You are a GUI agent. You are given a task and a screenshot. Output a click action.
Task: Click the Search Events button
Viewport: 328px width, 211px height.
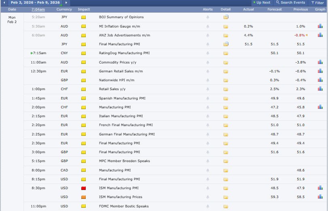290,2
